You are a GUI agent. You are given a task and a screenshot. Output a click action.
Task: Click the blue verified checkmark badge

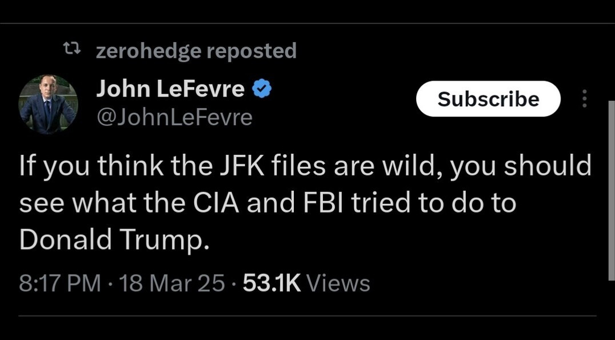pyautogui.click(x=262, y=89)
